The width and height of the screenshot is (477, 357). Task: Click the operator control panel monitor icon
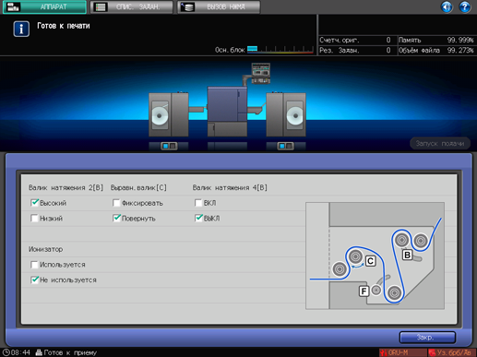pyautogui.click(x=261, y=73)
